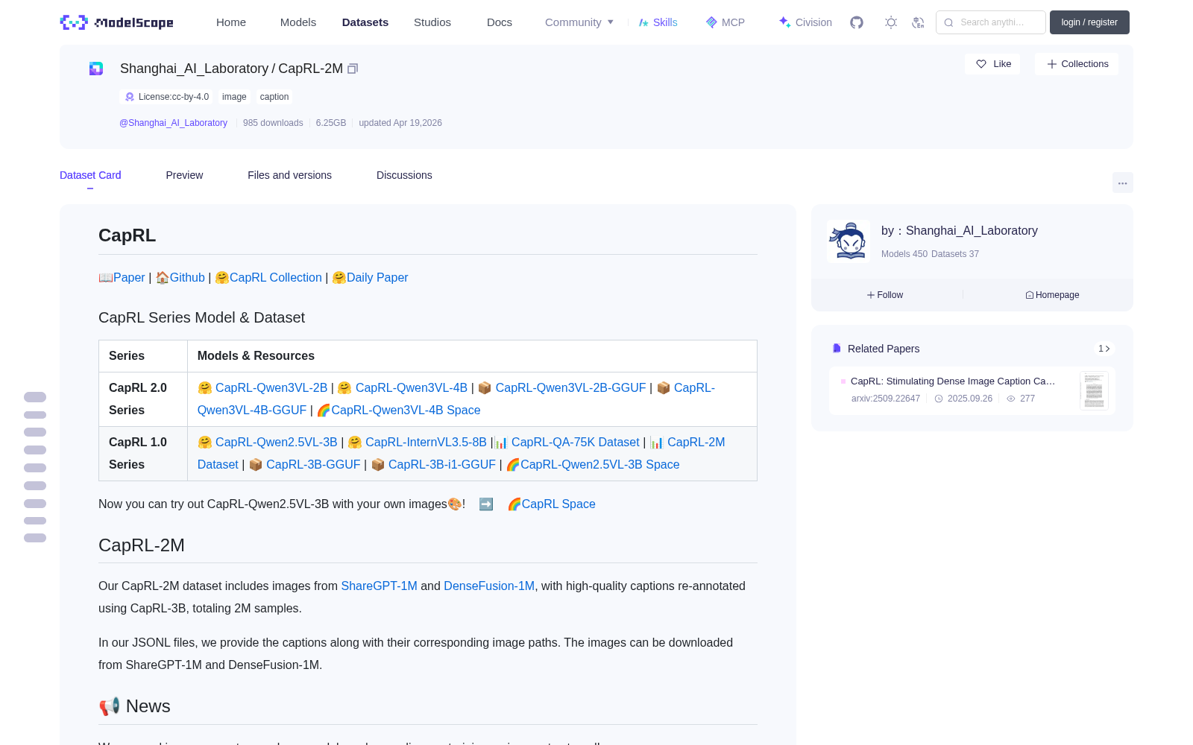Screen dimensions: 1193x745
Task: Open the CapRL-3B-i1-GGUF link
Action: 442,464
